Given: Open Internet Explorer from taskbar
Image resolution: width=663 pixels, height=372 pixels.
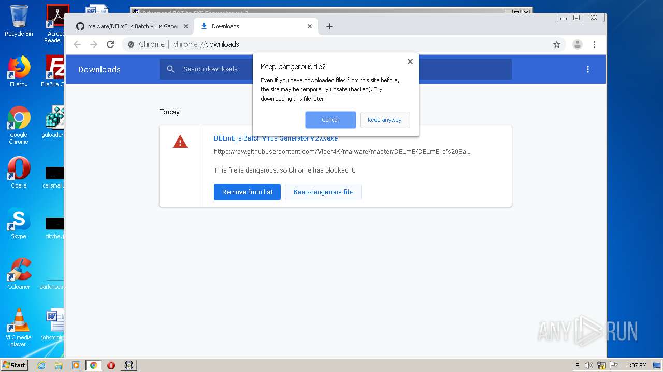Looking at the screenshot, I should click(x=41, y=365).
